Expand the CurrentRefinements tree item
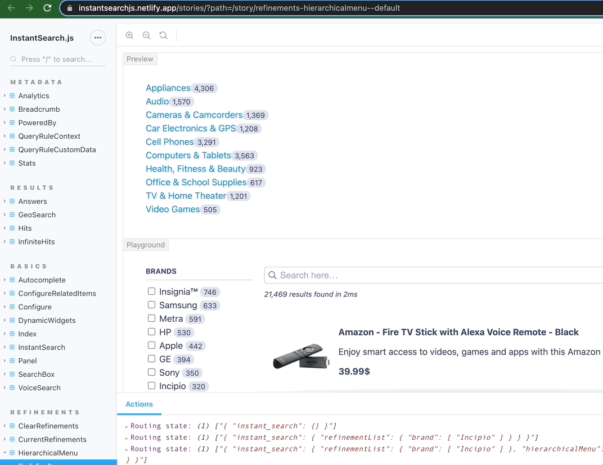 [x=4, y=439]
